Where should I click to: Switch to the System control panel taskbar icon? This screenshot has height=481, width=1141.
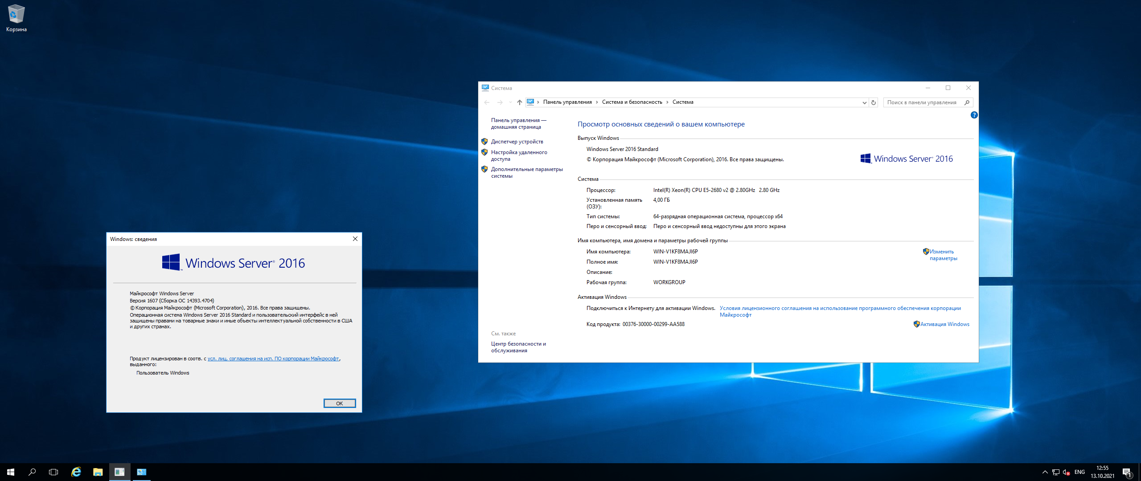141,472
